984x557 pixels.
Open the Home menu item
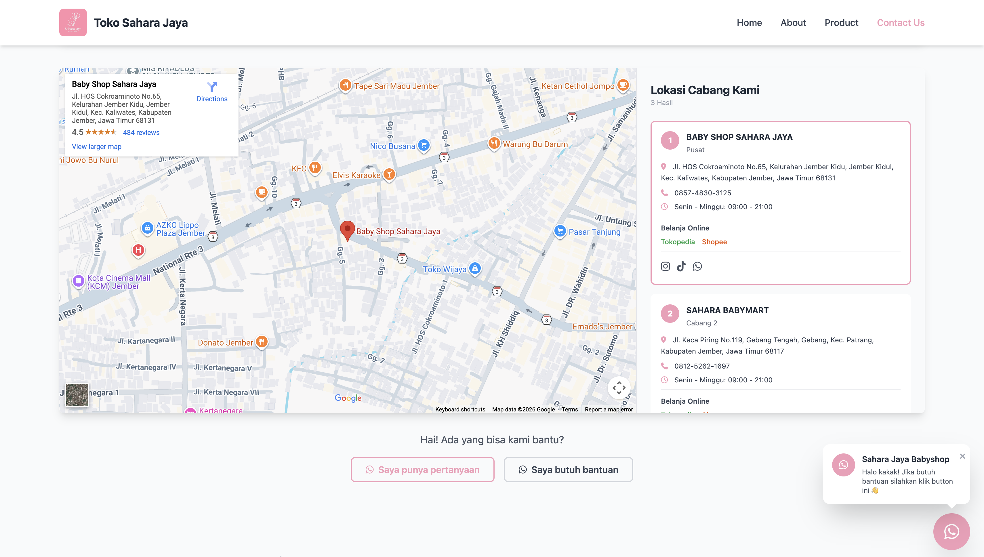click(749, 22)
